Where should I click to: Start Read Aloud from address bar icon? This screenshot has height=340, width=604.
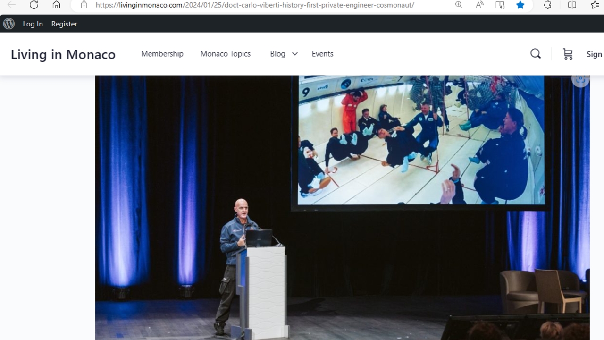click(479, 5)
